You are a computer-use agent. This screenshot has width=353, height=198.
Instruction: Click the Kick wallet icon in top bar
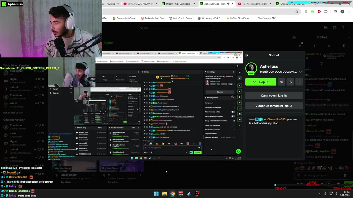[326, 28]
